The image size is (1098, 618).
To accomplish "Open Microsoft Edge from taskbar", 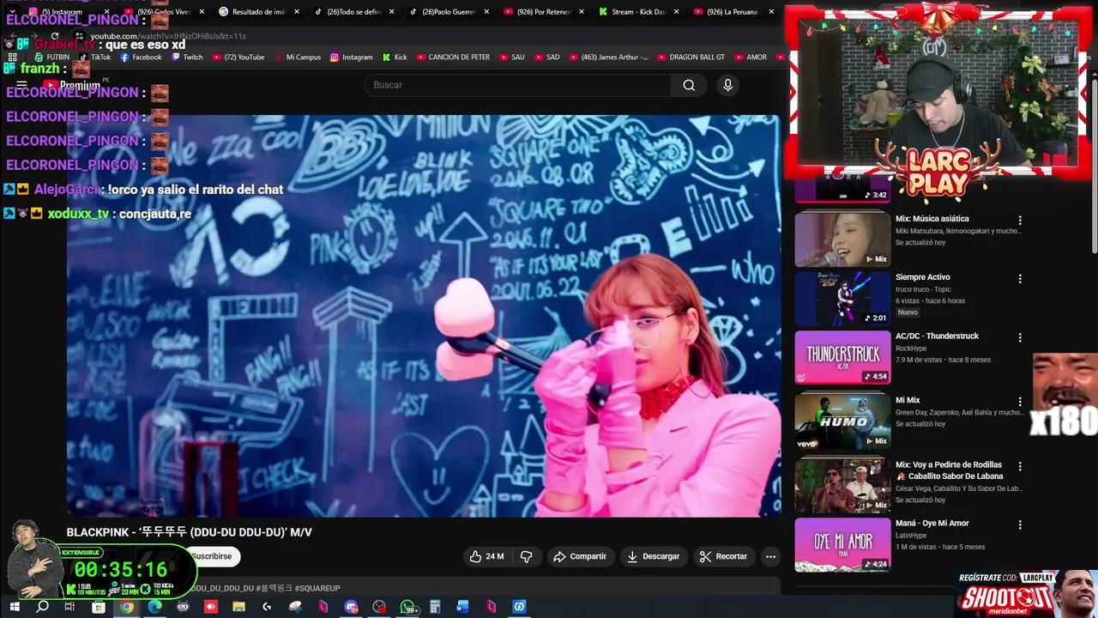I will (154, 607).
